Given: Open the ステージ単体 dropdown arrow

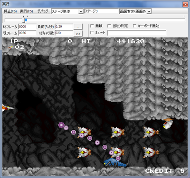Looking at the screenshot, I should [x=81, y=11].
